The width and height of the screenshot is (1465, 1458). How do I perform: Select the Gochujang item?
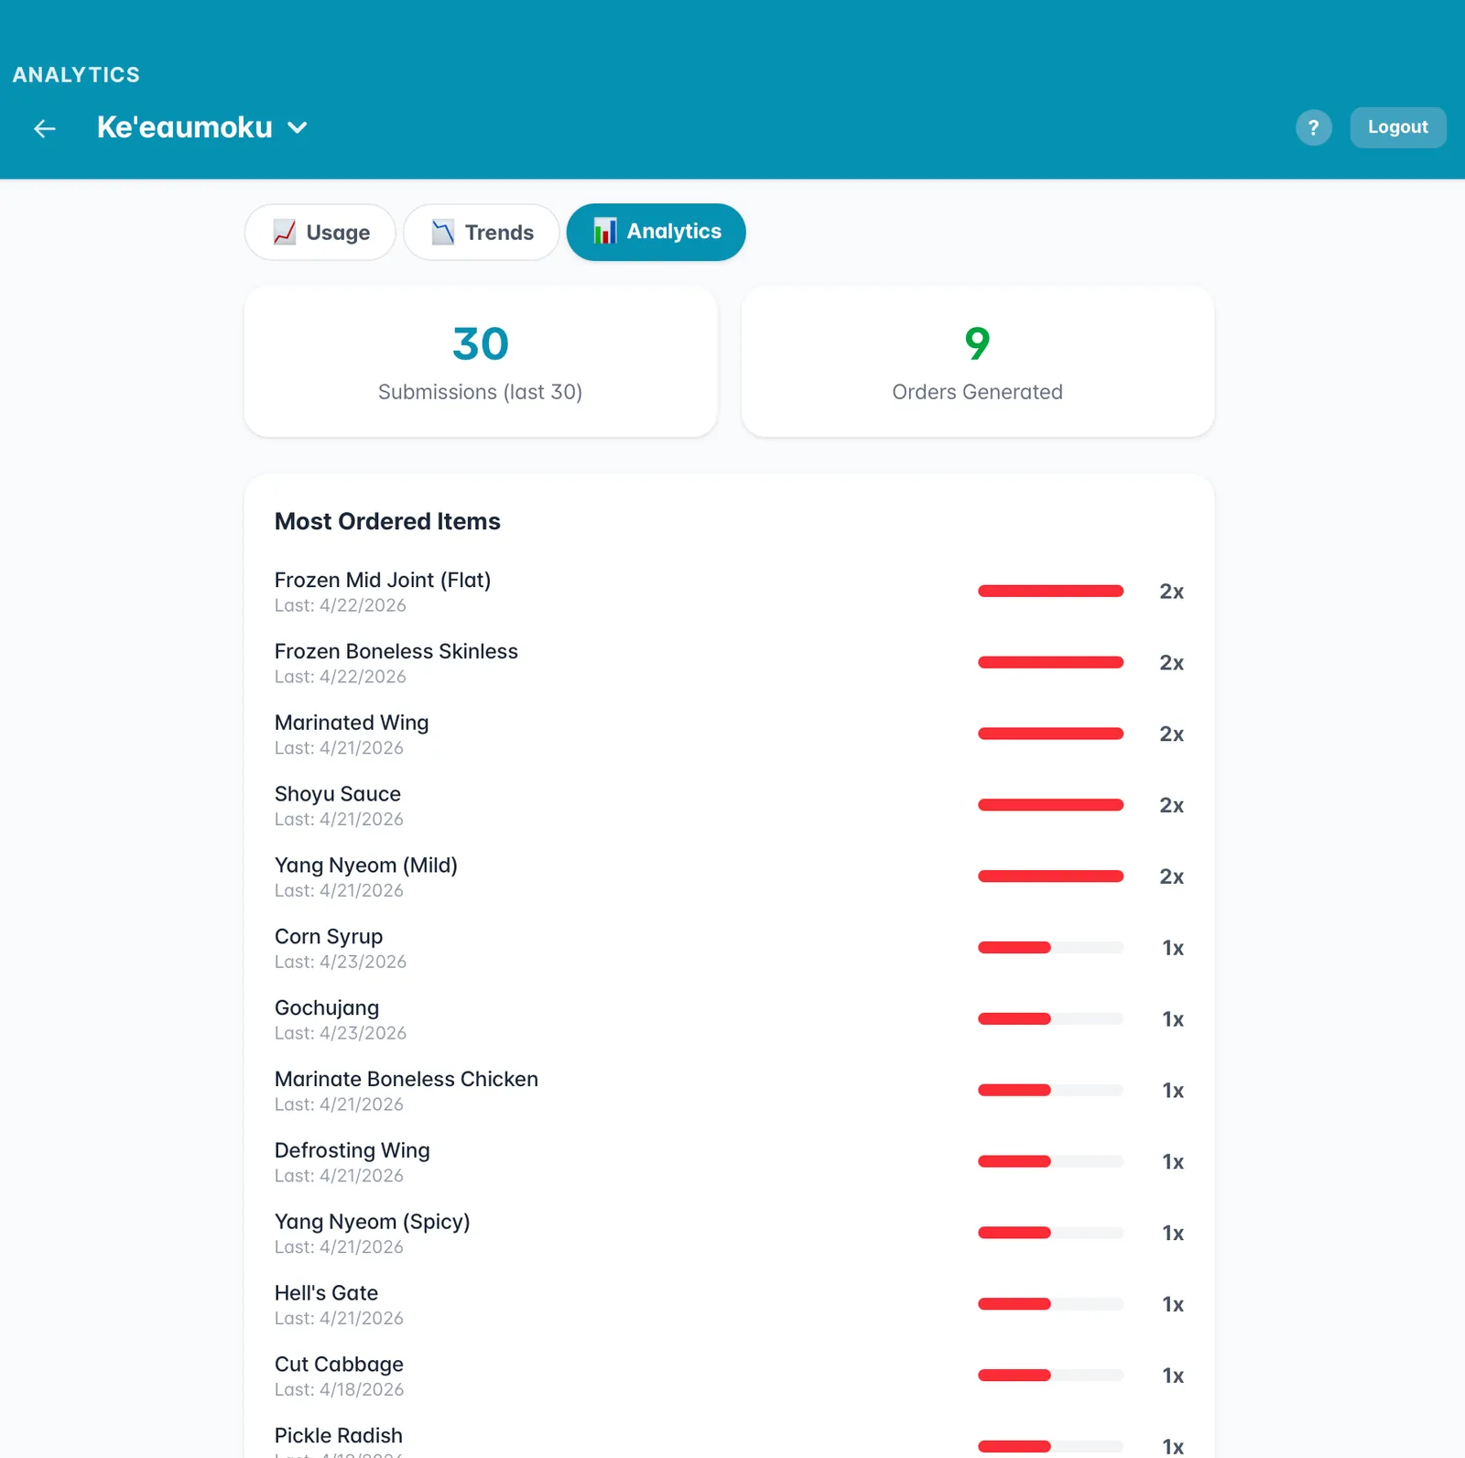coord(729,1019)
